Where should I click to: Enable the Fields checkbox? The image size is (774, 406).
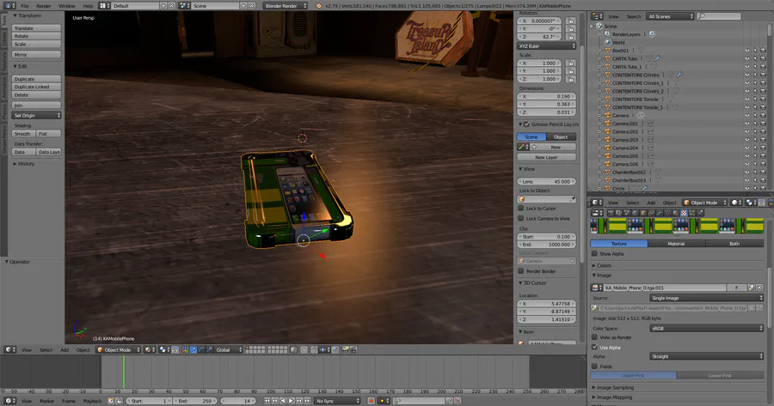[x=595, y=367]
